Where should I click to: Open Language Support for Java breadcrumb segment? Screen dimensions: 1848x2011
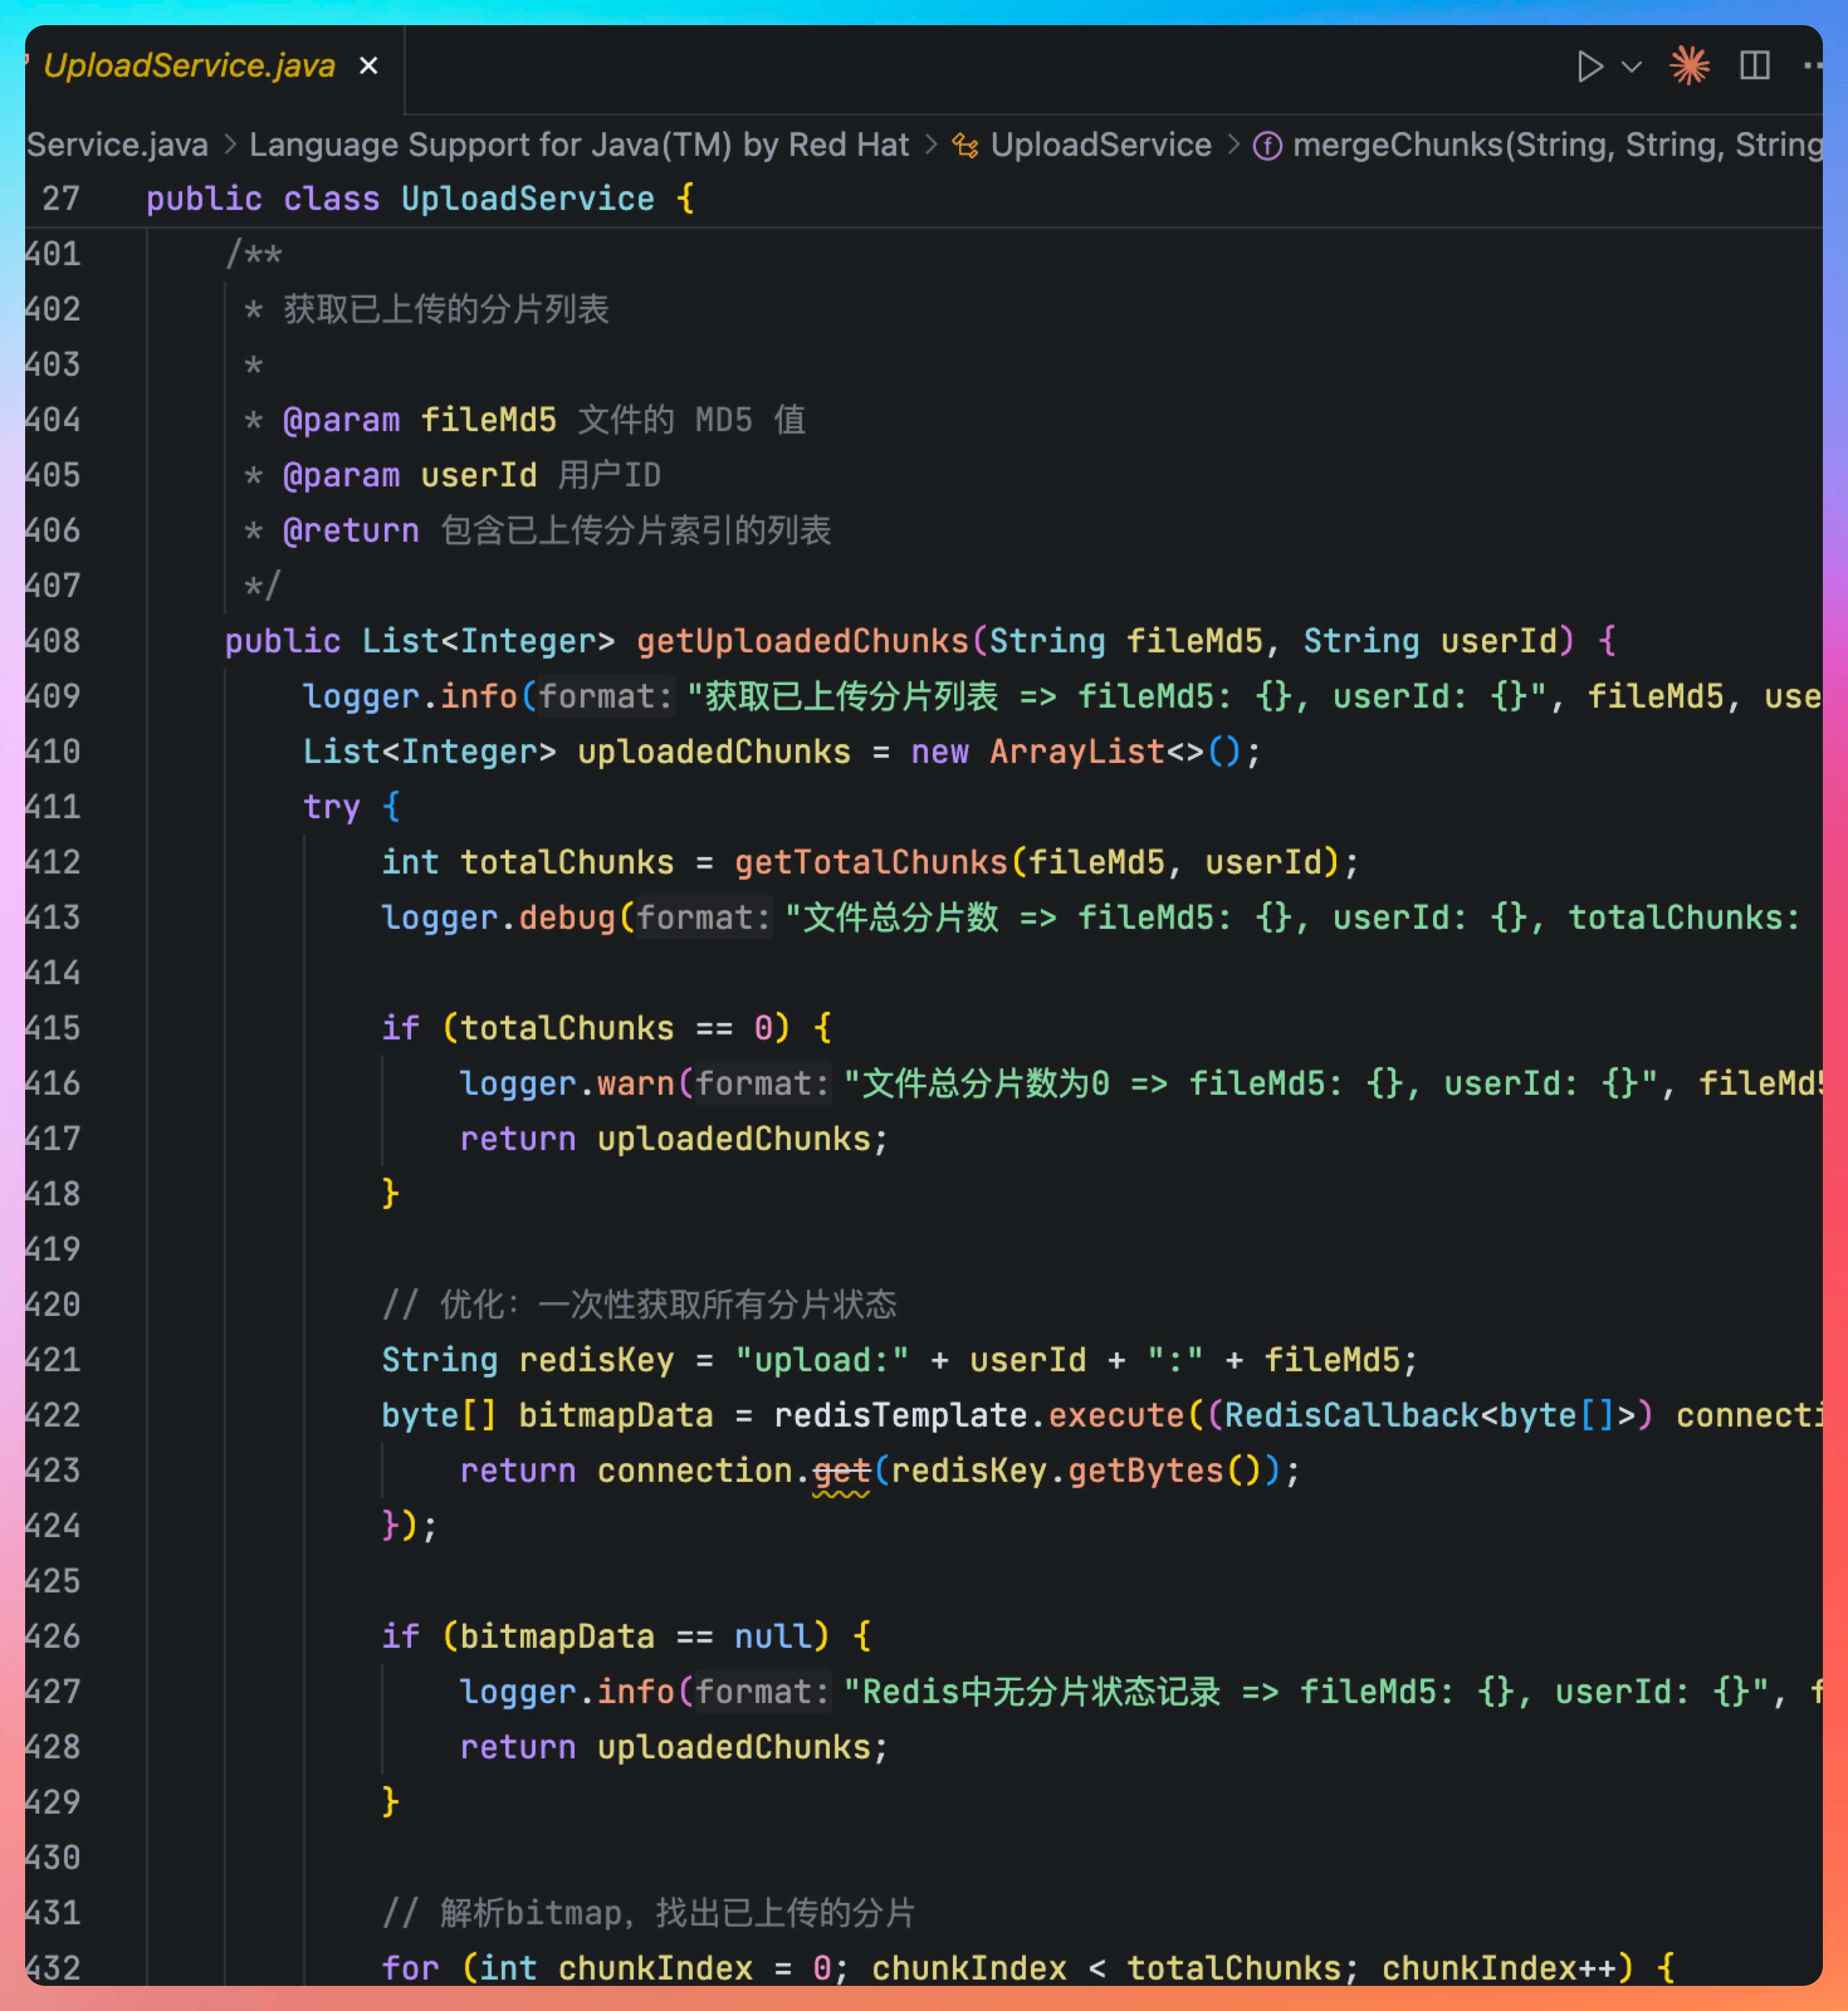click(x=578, y=145)
